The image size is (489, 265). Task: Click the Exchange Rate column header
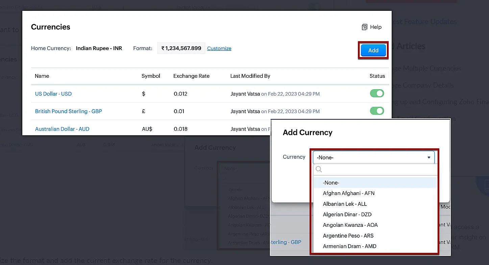click(x=191, y=76)
